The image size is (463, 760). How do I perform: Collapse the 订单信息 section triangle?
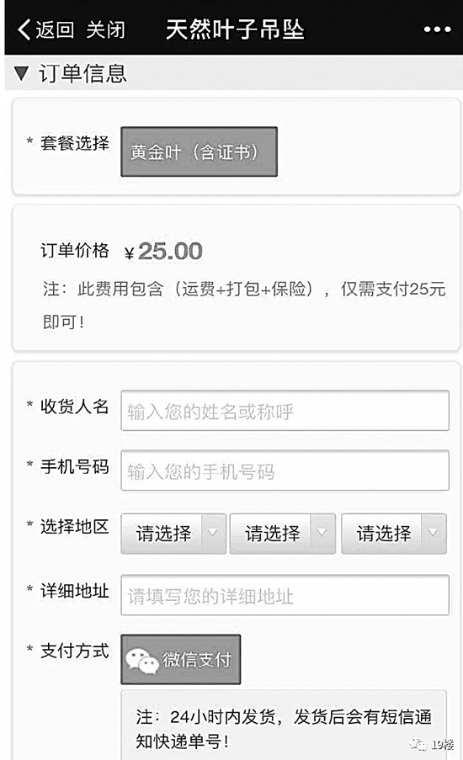point(21,73)
